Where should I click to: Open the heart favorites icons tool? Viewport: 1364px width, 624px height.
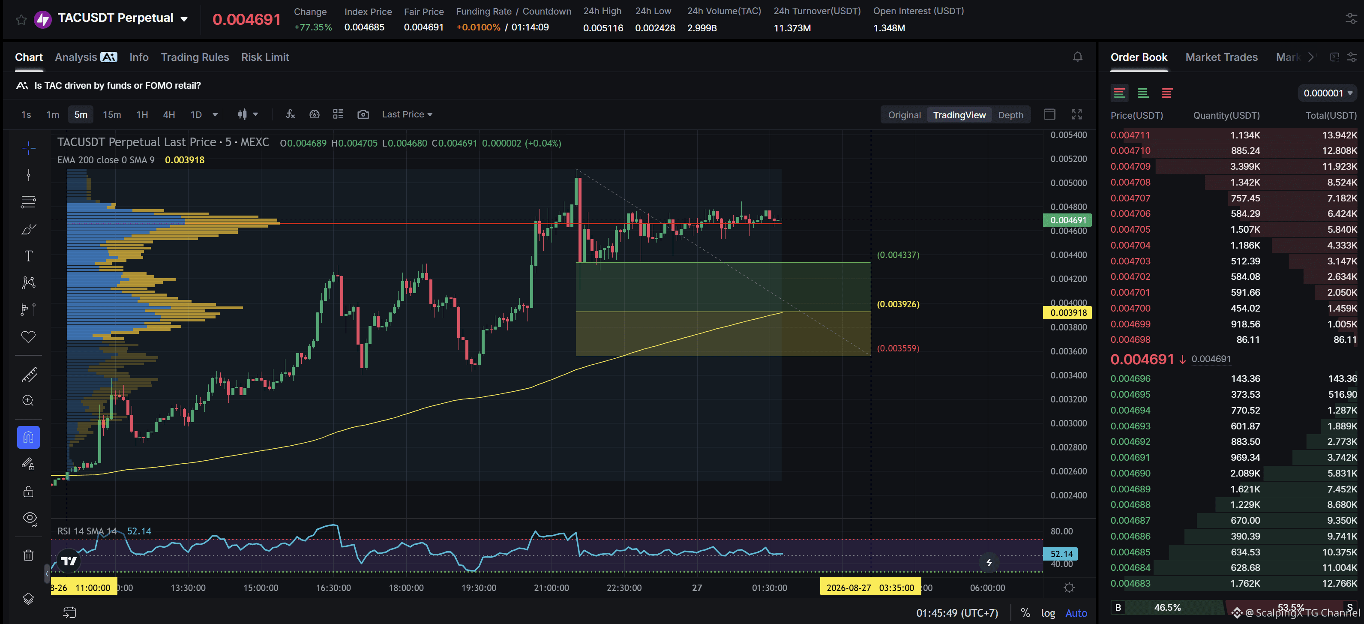(x=29, y=336)
